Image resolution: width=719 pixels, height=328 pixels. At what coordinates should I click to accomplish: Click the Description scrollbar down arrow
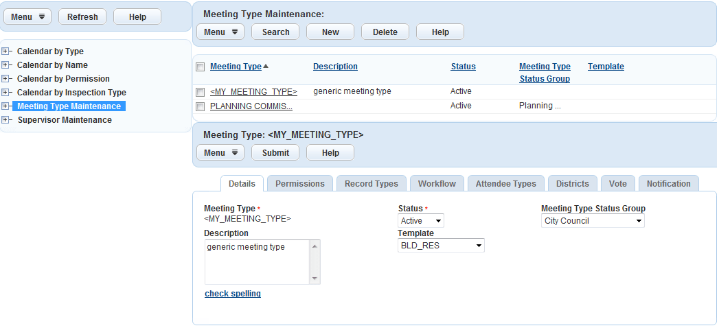point(315,279)
